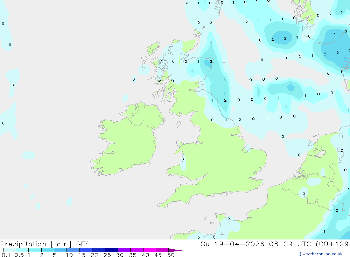Click the 'Precipitation' title word

coord(23,244)
